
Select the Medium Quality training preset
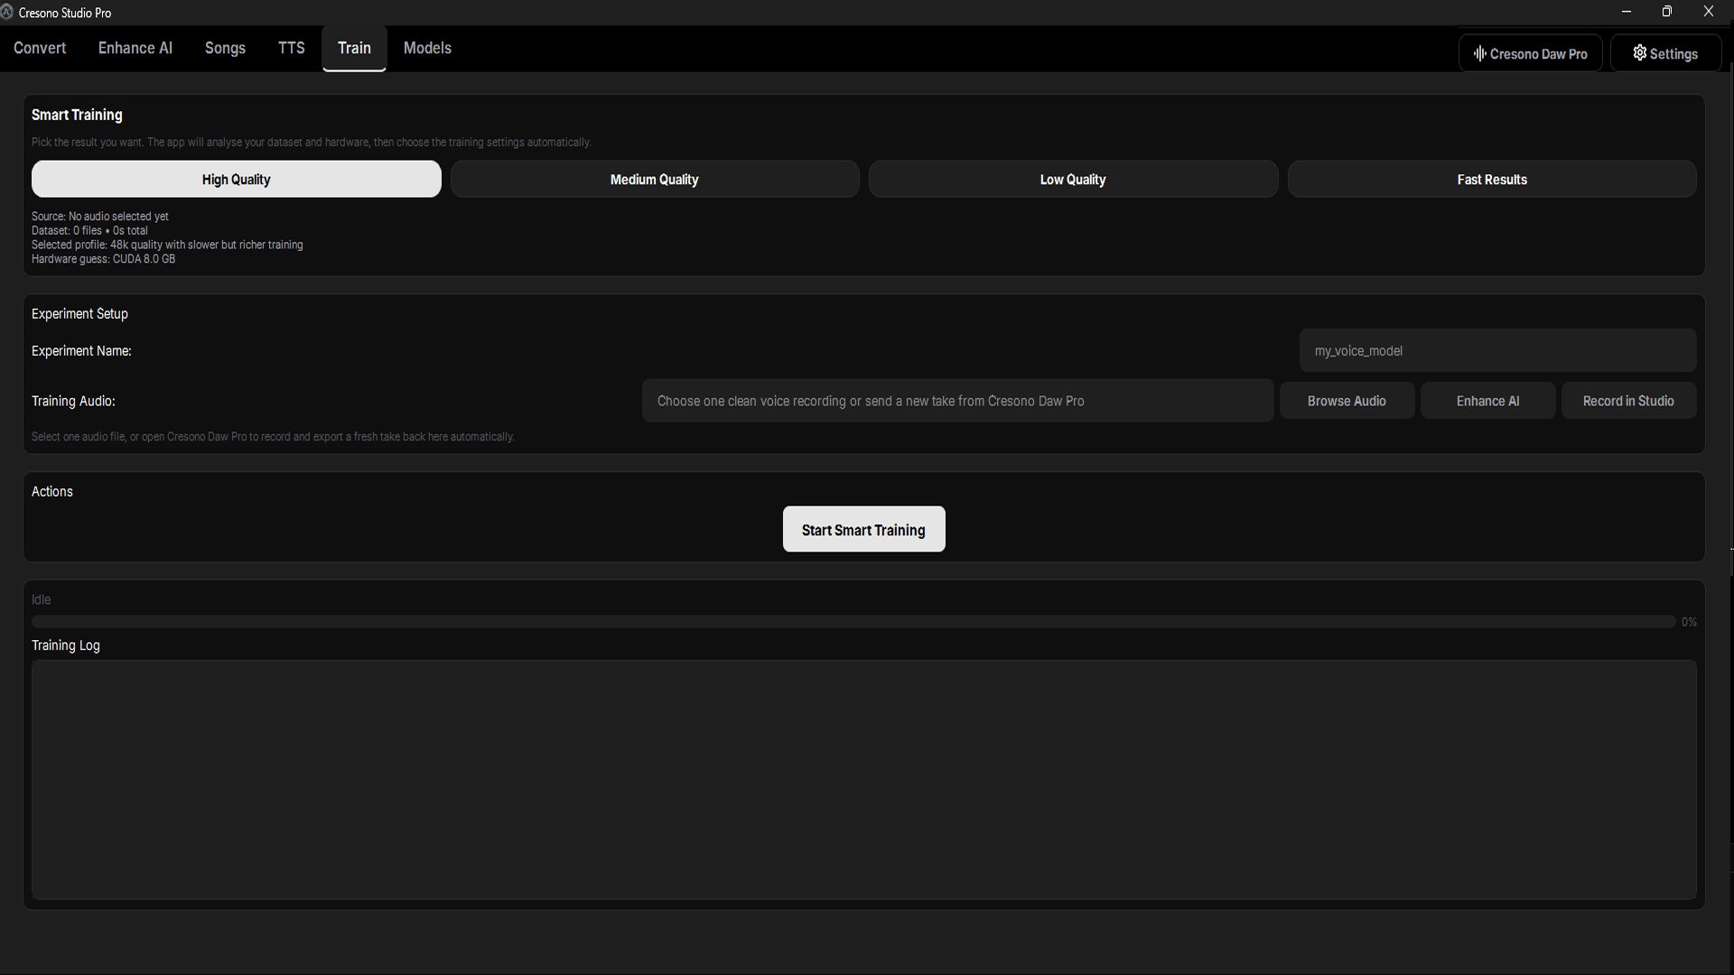coord(654,179)
